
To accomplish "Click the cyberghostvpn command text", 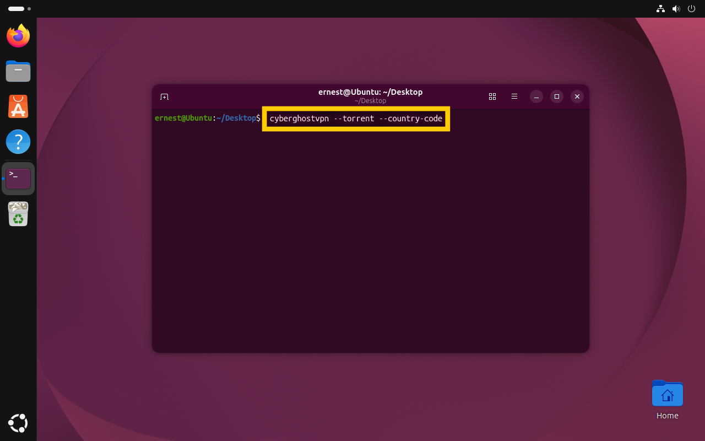I will click(x=356, y=119).
